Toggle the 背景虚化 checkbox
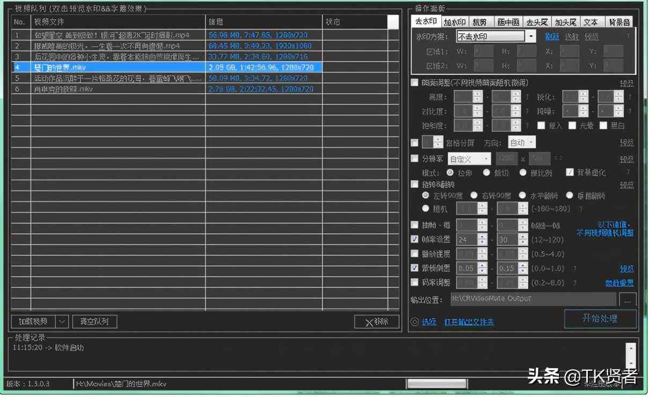 [570, 172]
